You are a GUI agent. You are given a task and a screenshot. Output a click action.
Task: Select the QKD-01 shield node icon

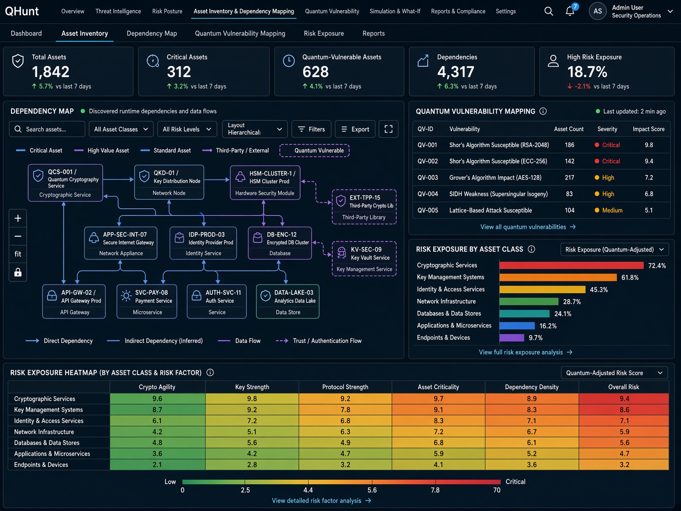coord(144,175)
